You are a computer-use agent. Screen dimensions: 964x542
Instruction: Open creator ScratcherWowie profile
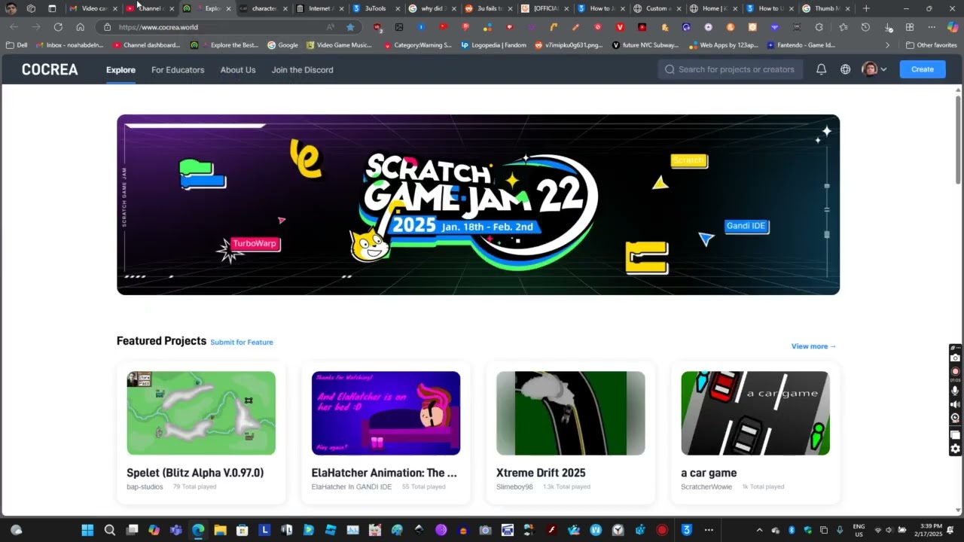click(x=706, y=487)
